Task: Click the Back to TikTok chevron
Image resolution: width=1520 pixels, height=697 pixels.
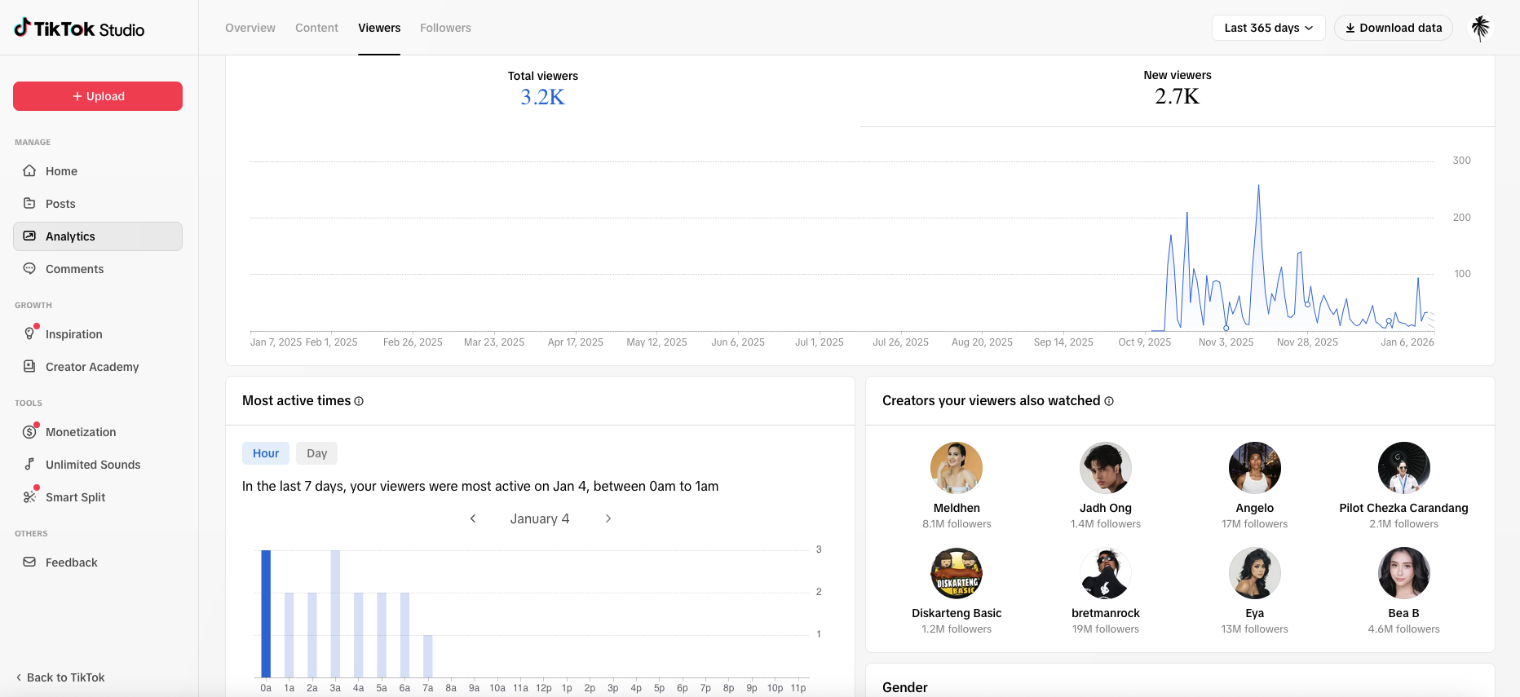Action: (19, 677)
